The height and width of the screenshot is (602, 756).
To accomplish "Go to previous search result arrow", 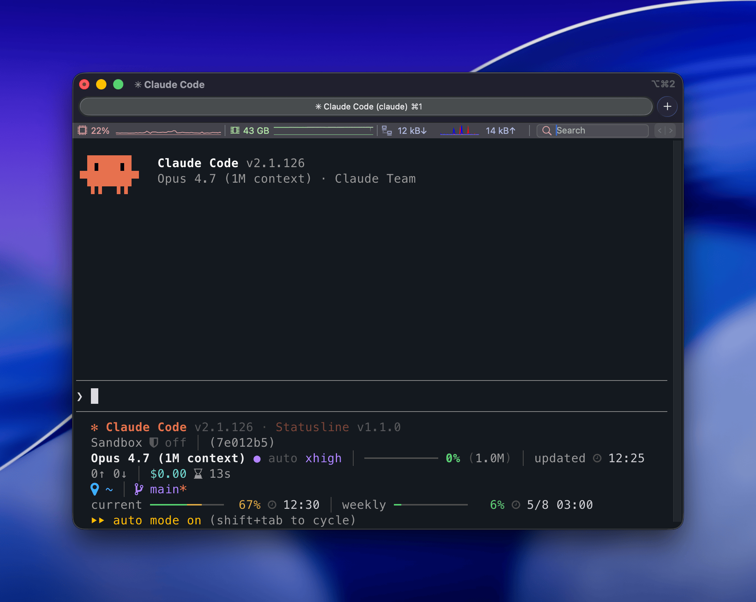I will point(660,131).
